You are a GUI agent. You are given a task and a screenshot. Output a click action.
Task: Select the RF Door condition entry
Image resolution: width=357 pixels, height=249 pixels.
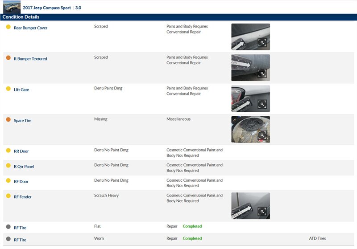[21, 182]
